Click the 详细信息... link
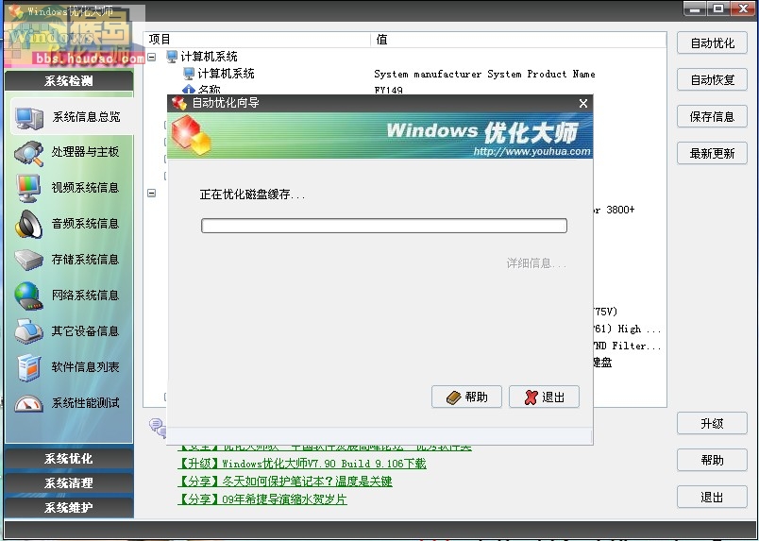 (x=536, y=263)
